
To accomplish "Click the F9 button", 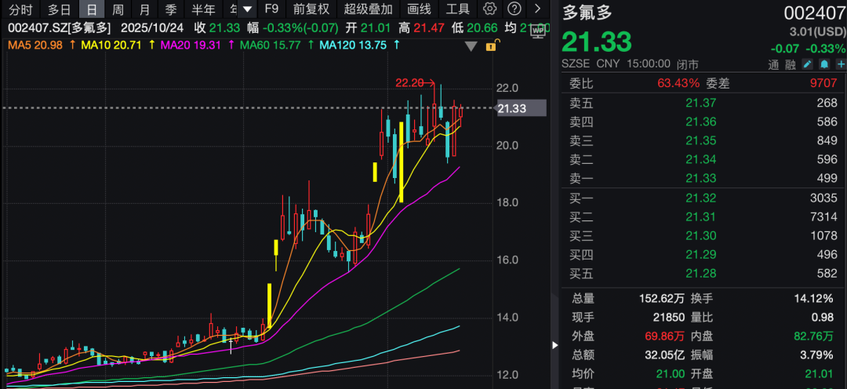I will coord(271,9).
